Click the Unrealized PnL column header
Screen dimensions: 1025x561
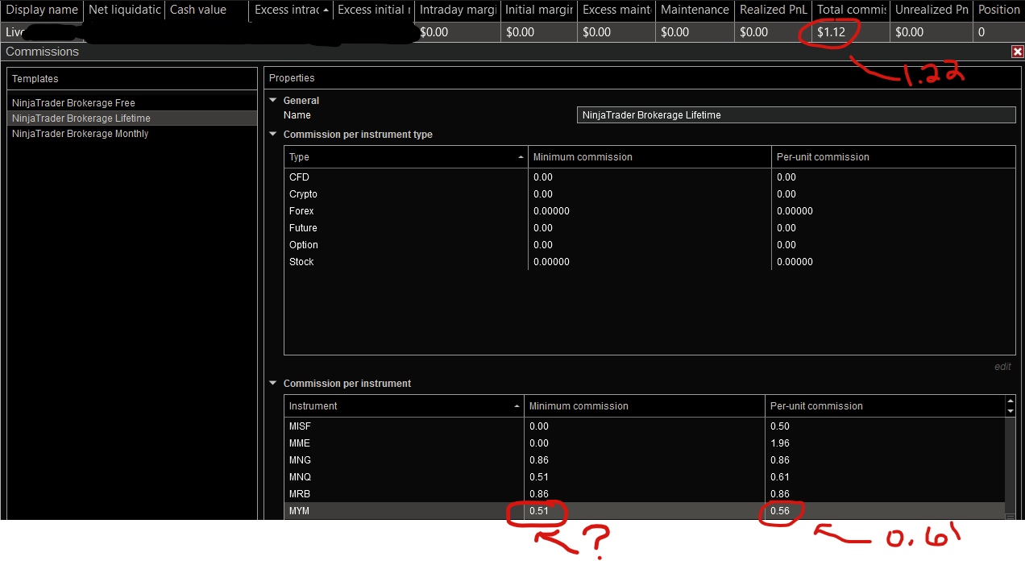point(931,10)
